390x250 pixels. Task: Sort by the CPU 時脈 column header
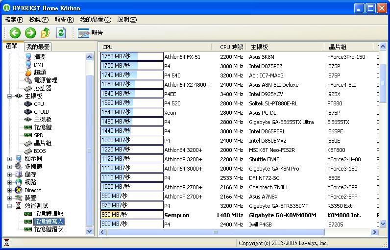pyautogui.click(x=229, y=47)
